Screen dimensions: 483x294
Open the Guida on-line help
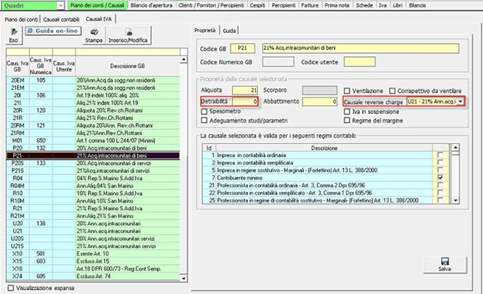[53, 31]
